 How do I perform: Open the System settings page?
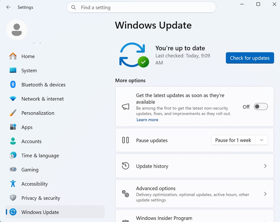coord(29,70)
